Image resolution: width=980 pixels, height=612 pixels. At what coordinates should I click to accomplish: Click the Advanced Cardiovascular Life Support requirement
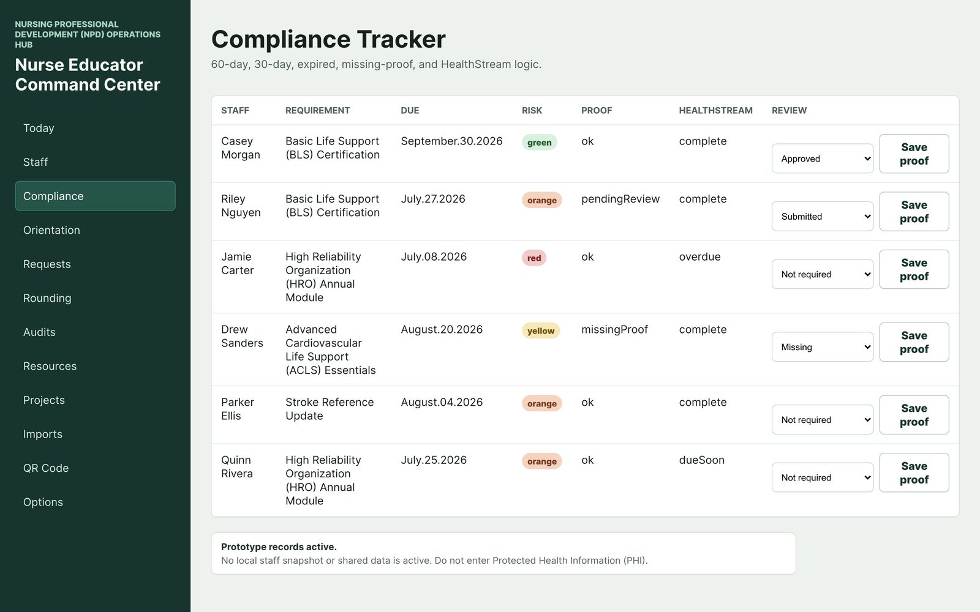[x=331, y=350]
